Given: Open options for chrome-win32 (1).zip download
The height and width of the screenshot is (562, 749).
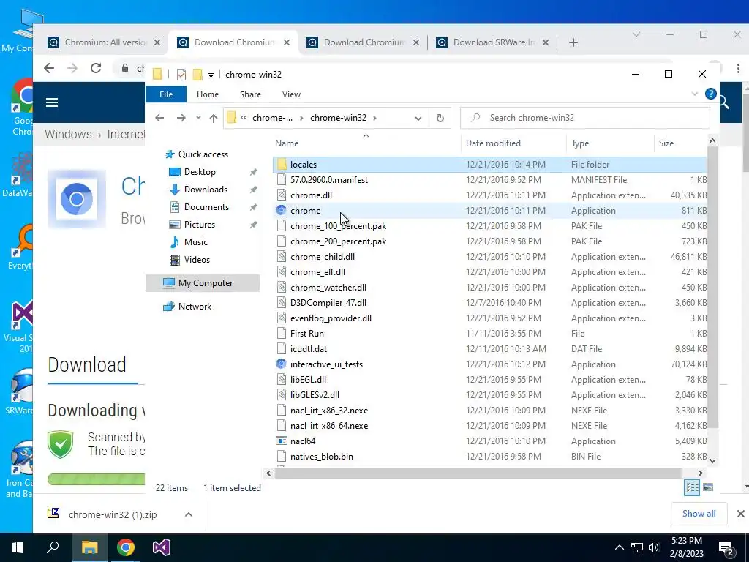Looking at the screenshot, I should 189,514.
